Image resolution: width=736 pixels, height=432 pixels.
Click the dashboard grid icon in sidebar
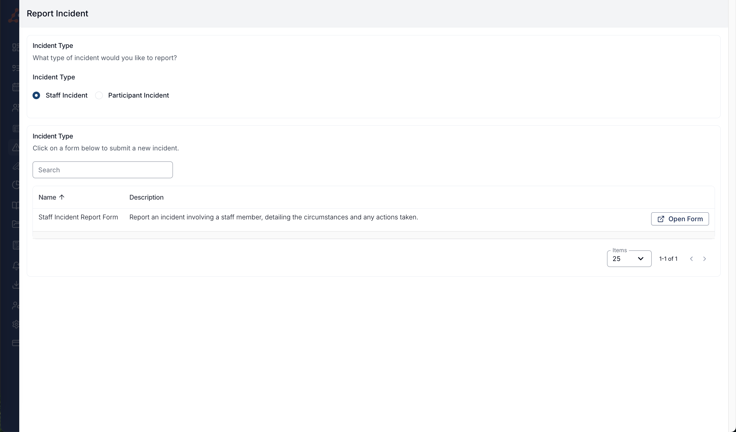[x=16, y=47]
